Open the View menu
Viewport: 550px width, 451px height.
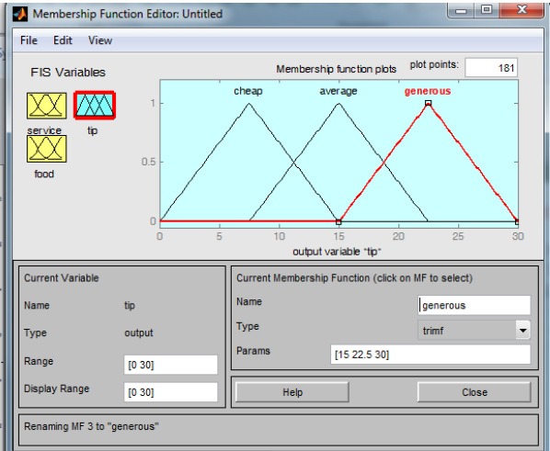point(100,40)
